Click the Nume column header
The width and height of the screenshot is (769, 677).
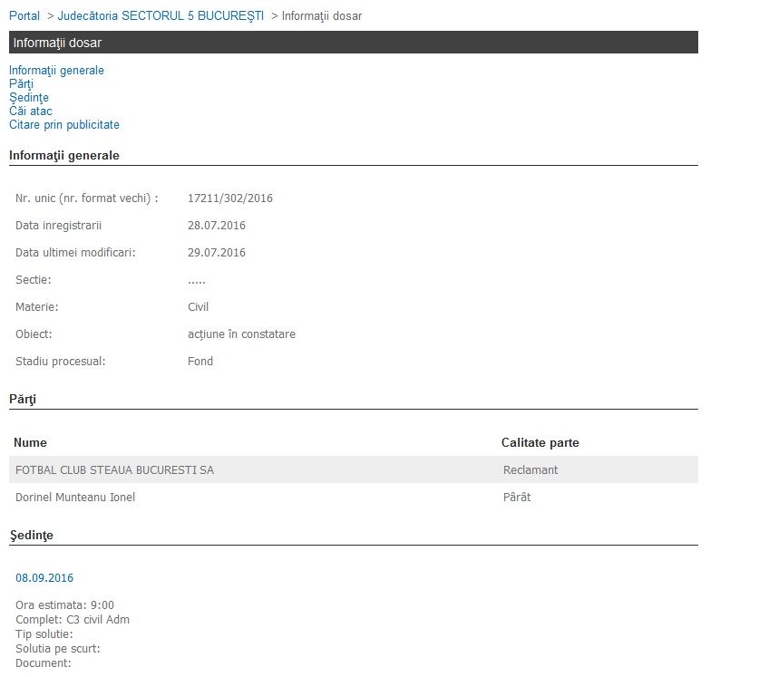[31, 443]
